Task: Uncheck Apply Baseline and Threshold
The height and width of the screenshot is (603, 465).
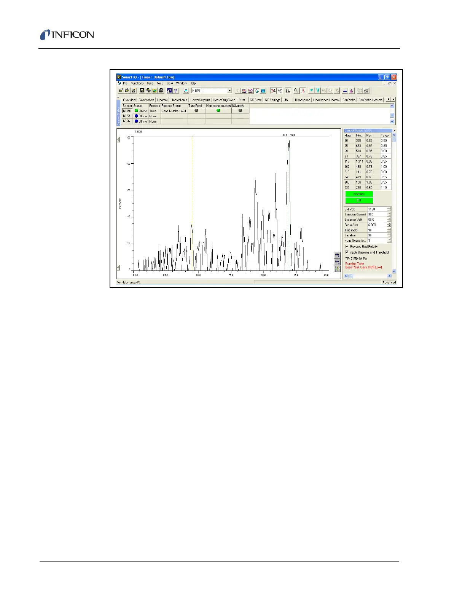Action: [347, 252]
